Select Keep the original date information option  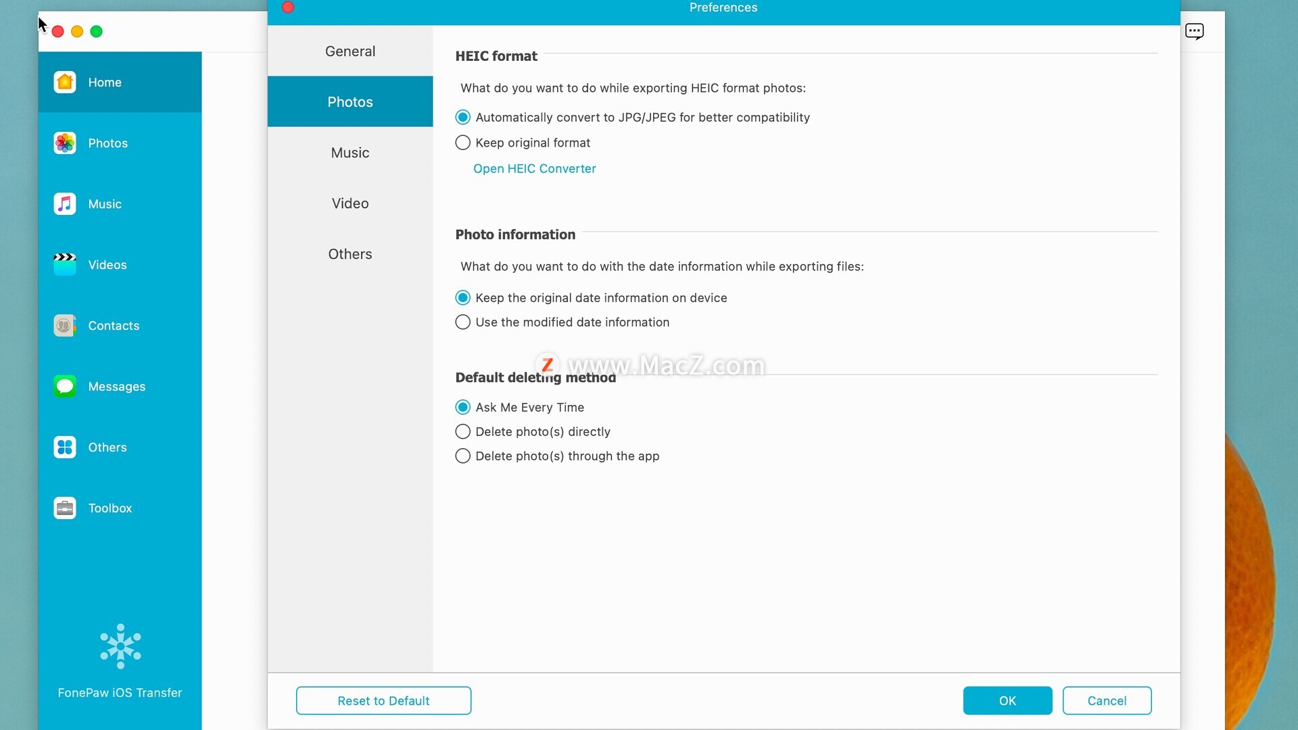tap(463, 298)
